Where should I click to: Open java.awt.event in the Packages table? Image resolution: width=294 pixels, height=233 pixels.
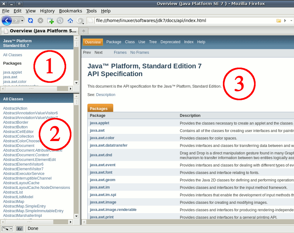click(103, 165)
